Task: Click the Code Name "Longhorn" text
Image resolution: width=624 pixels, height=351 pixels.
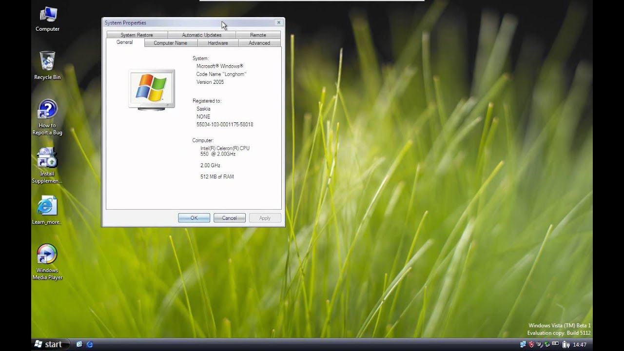Action: click(221, 74)
